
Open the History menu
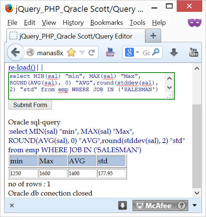coord(73,23)
